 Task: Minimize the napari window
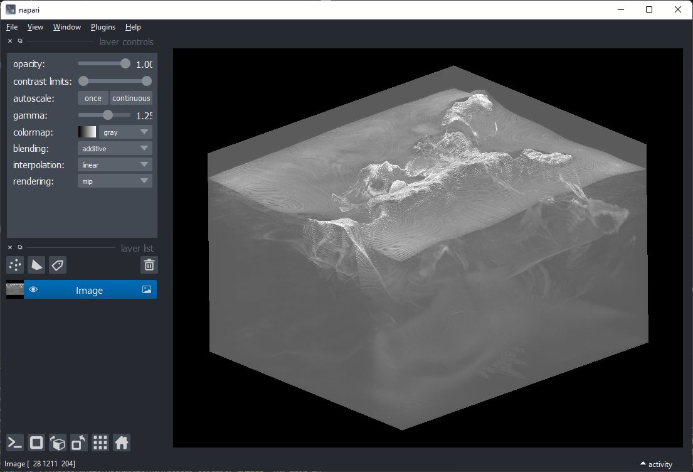tap(621, 9)
